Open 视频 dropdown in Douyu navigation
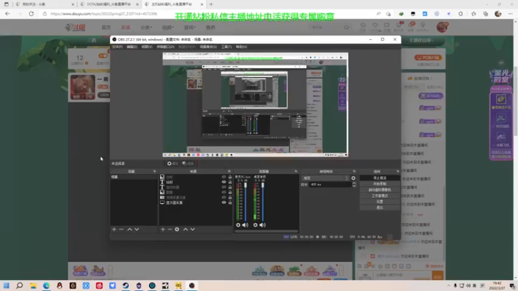The image size is (518, 291). point(168,27)
